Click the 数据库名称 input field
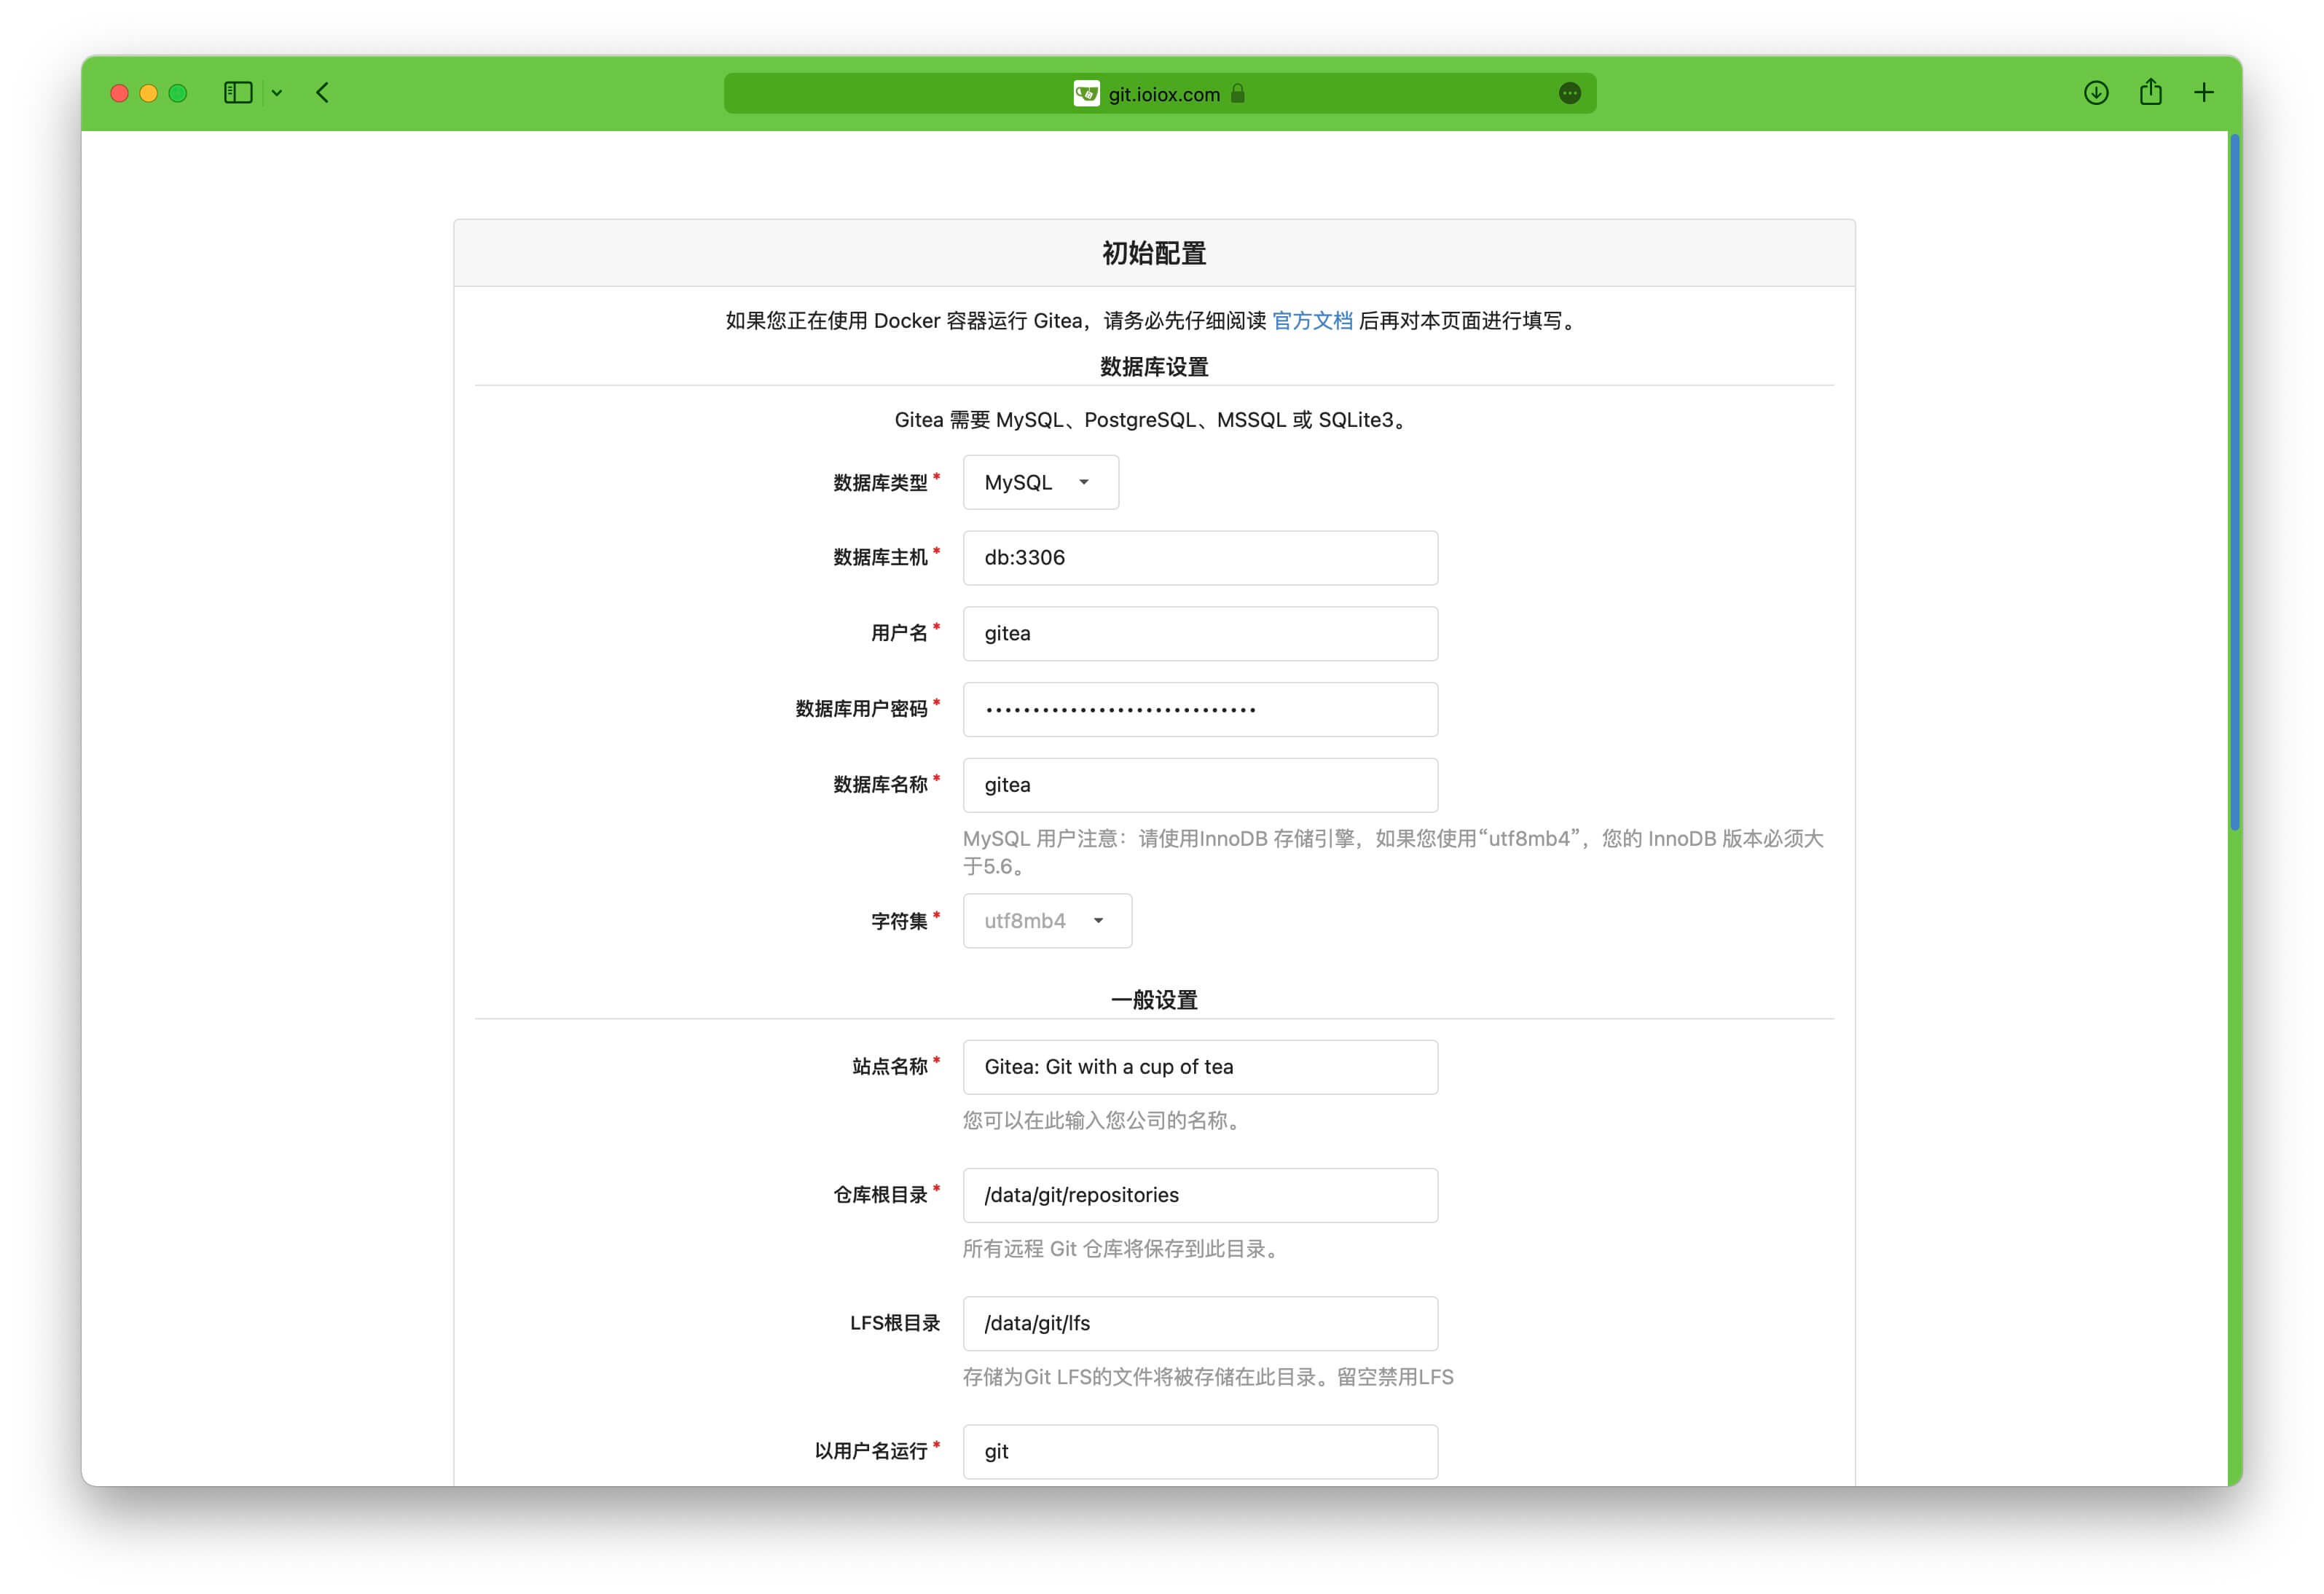The image size is (2324, 1594). coord(1200,785)
